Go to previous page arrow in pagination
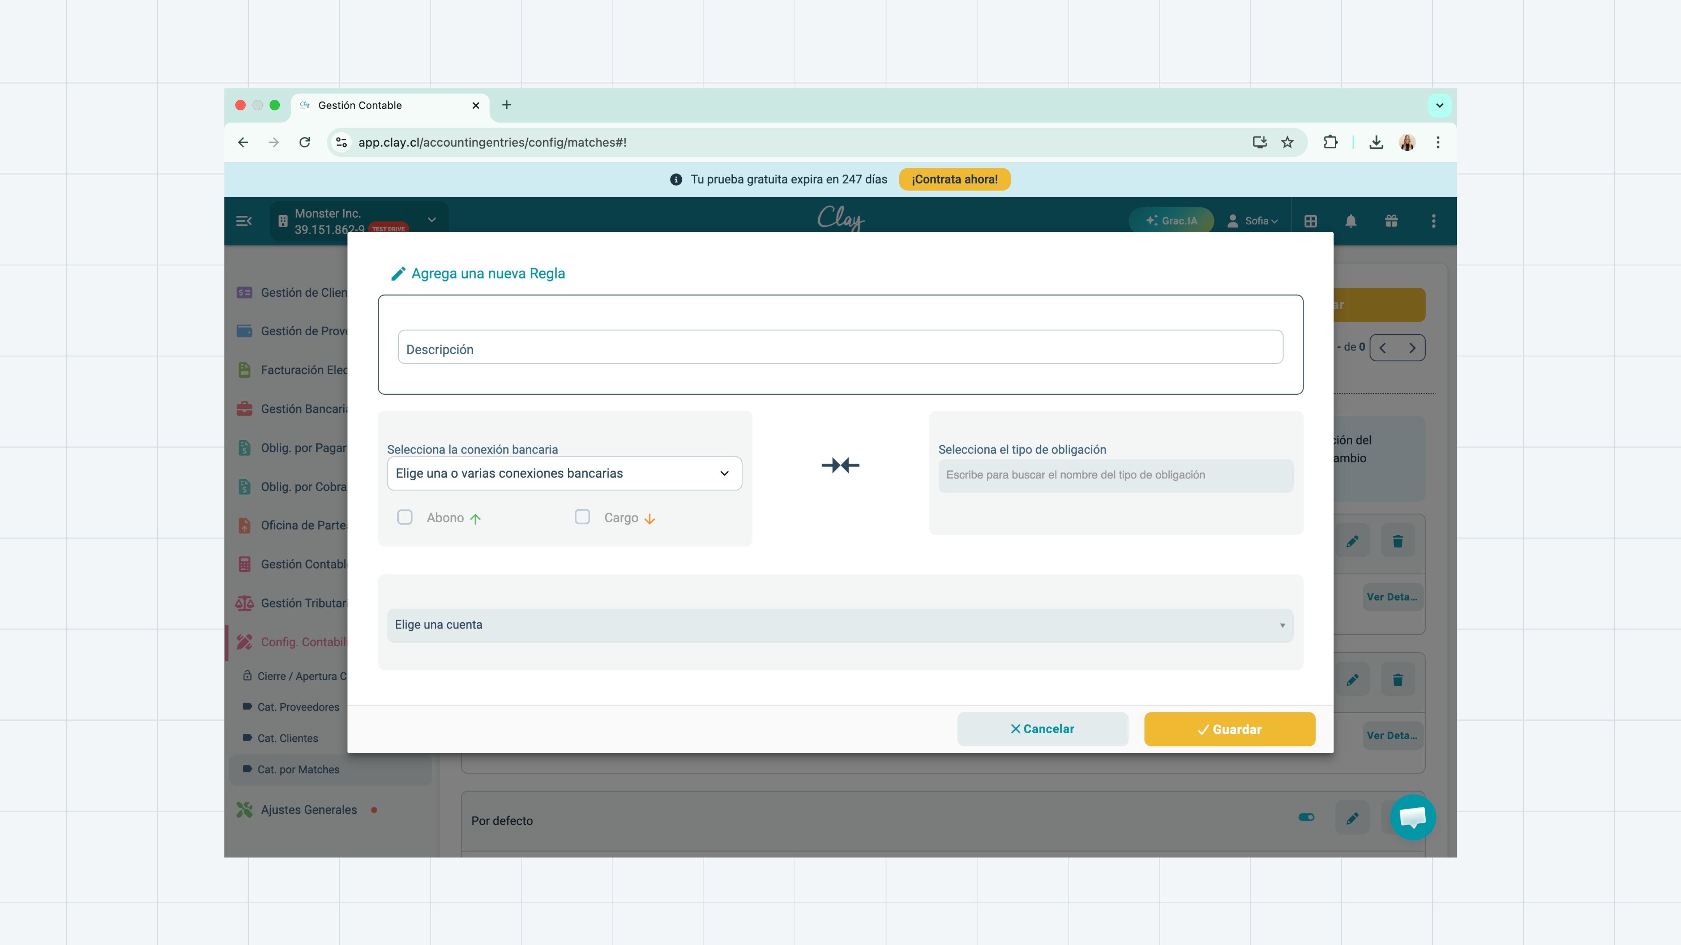Image resolution: width=1681 pixels, height=945 pixels. click(1383, 348)
